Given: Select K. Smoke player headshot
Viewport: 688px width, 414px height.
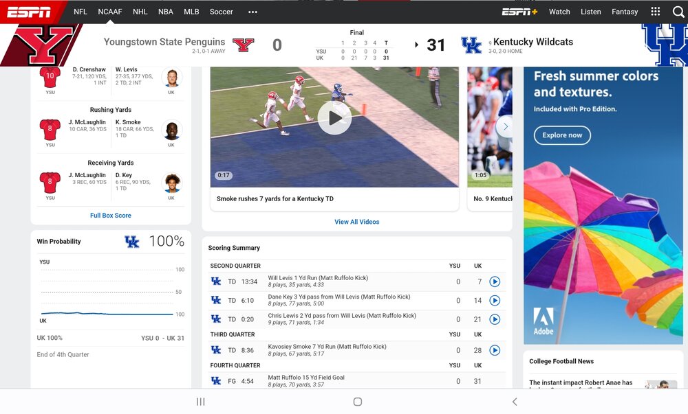Looking at the screenshot, I should tap(171, 130).
